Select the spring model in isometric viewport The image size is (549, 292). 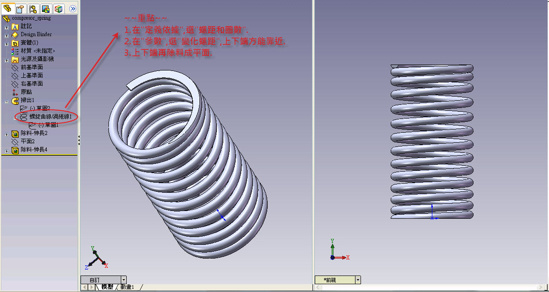pos(188,165)
